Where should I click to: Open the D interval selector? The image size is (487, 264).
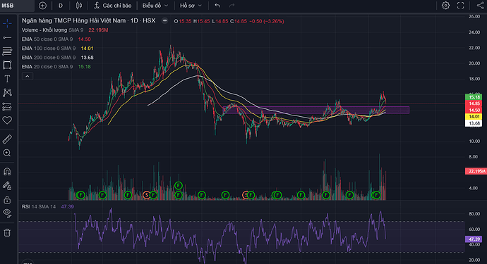tap(61, 6)
